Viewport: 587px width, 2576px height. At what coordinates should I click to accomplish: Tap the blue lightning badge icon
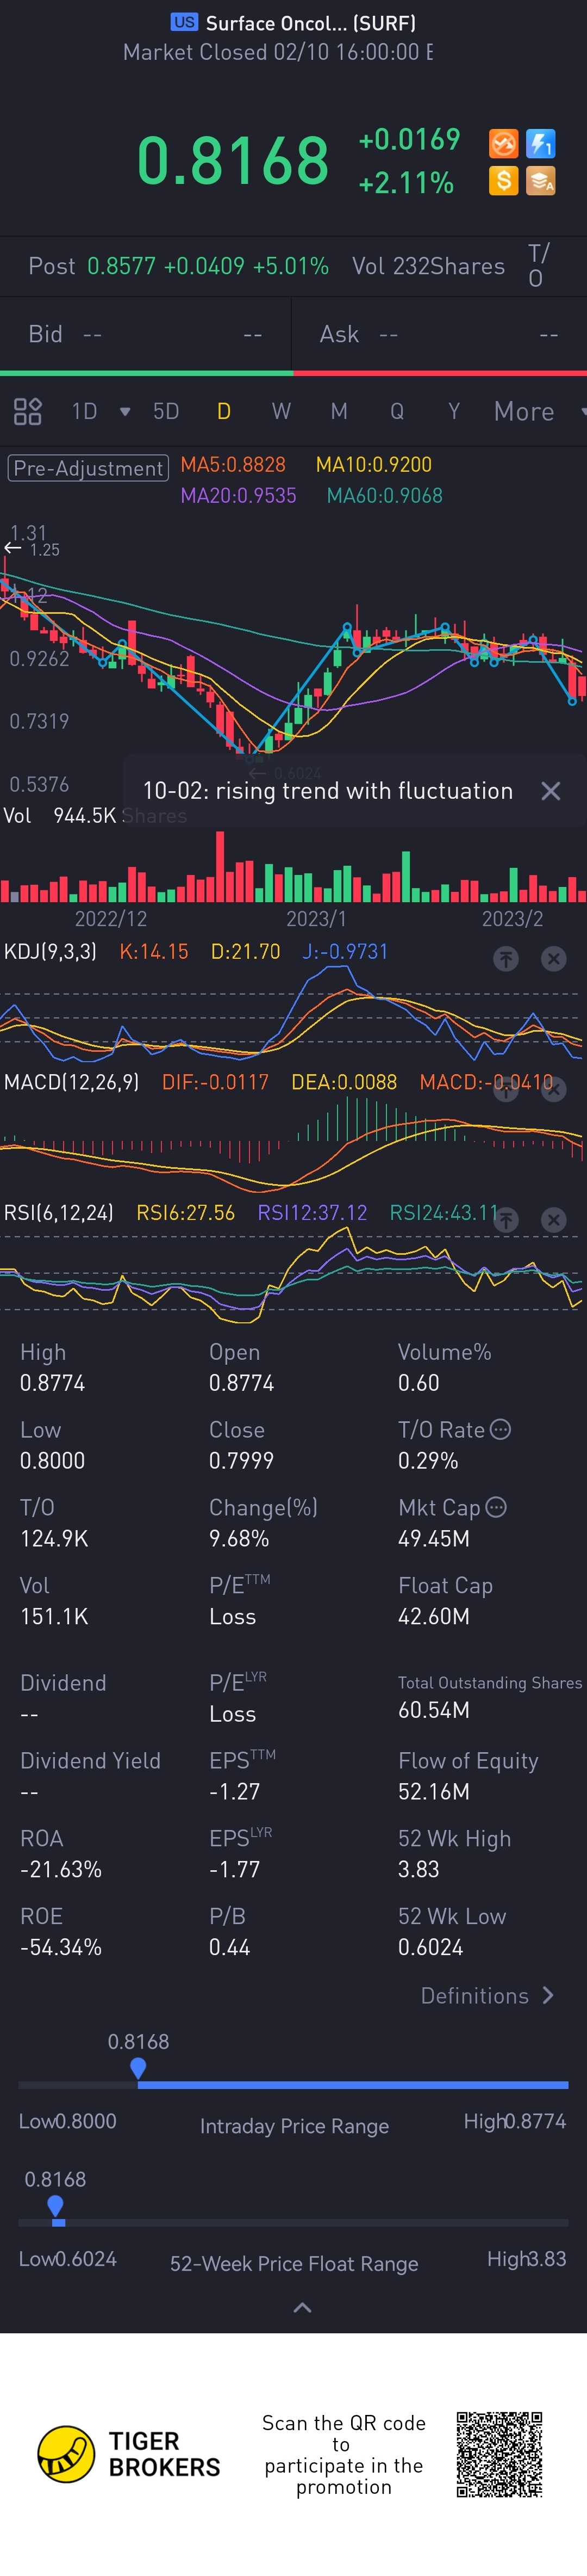pyautogui.click(x=540, y=144)
